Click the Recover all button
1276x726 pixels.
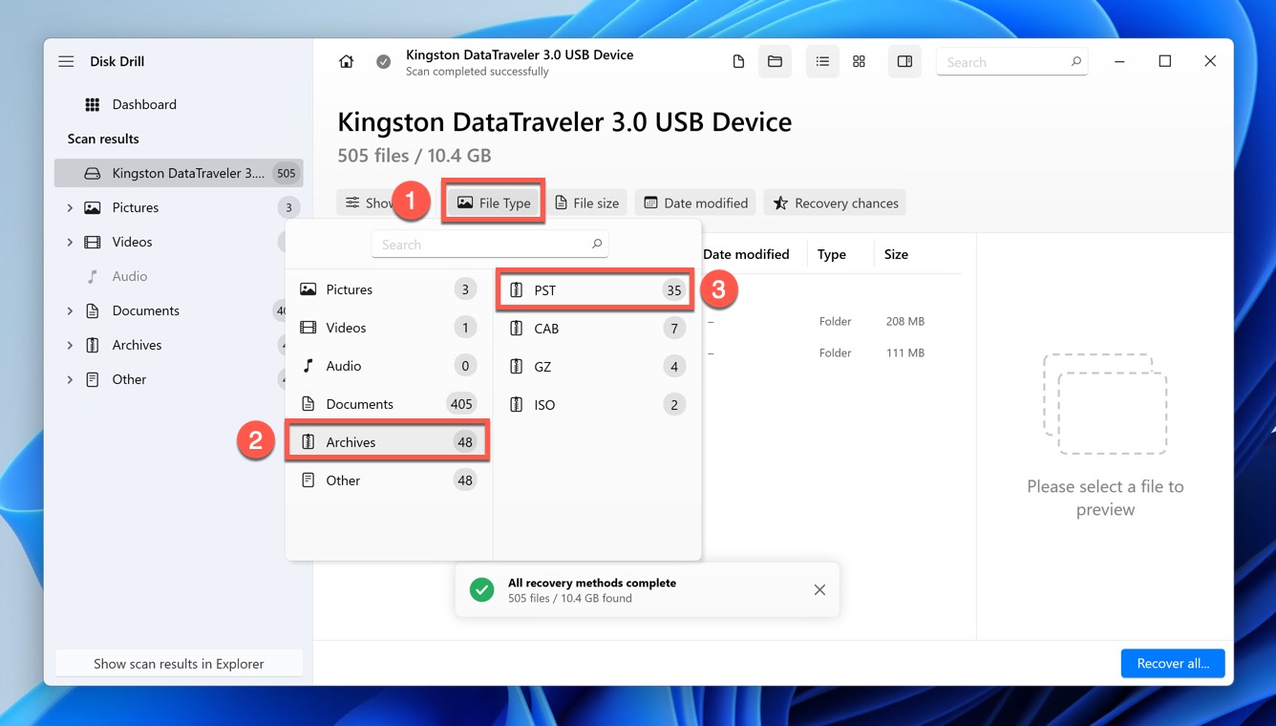1173,663
